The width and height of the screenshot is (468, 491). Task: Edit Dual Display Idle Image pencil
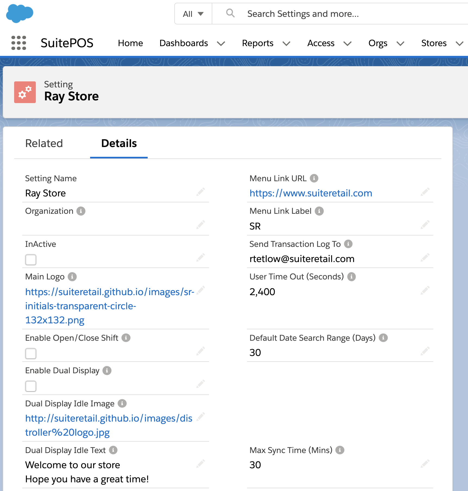(x=201, y=417)
